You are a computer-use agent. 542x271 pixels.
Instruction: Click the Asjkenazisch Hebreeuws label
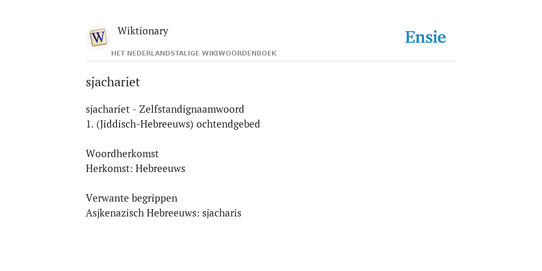click(x=143, y=213)
